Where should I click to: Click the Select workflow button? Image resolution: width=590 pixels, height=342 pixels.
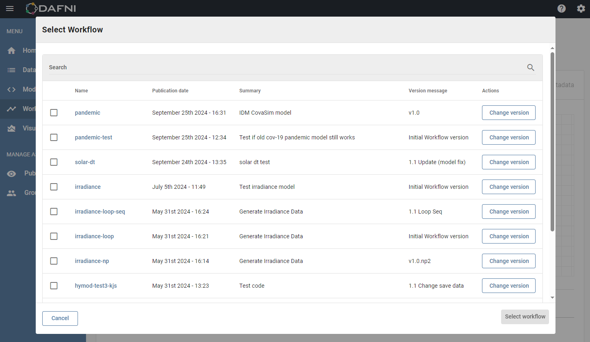coord(525,316)
